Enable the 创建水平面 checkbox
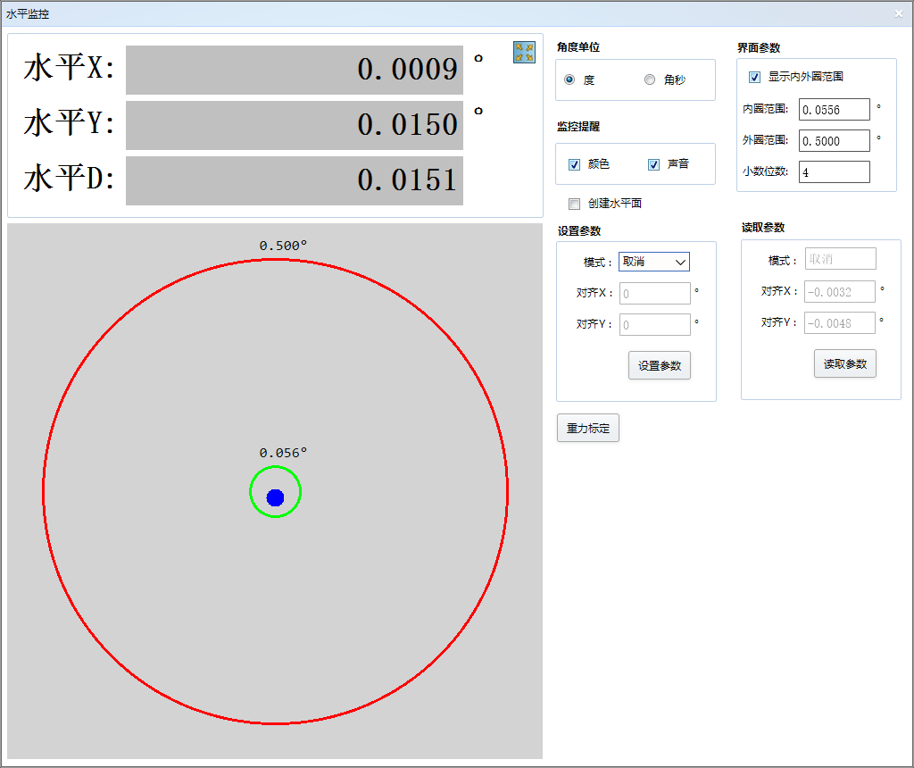The width and height of the screenshot is (914, 768). tap(575, 204)
